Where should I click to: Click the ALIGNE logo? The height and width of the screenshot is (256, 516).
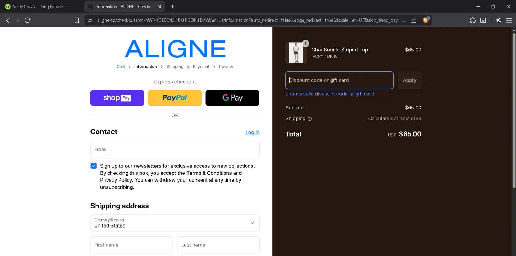point(175,49)
